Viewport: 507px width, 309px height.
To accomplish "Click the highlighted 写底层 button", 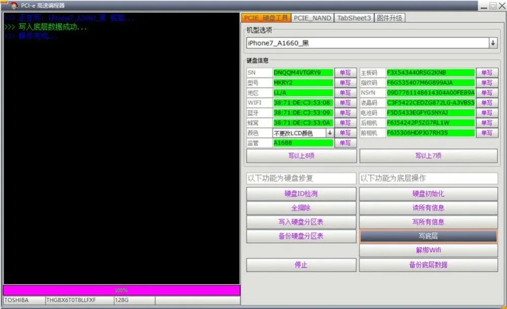I will [x=428, y=236].
